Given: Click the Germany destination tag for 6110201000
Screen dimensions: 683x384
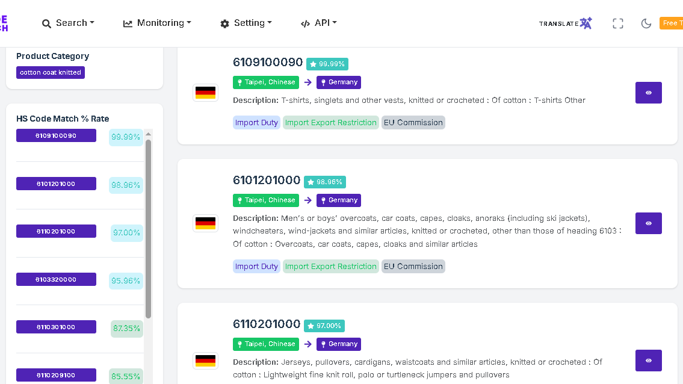Looking at the screenshot, I should (x=339, y=344).
